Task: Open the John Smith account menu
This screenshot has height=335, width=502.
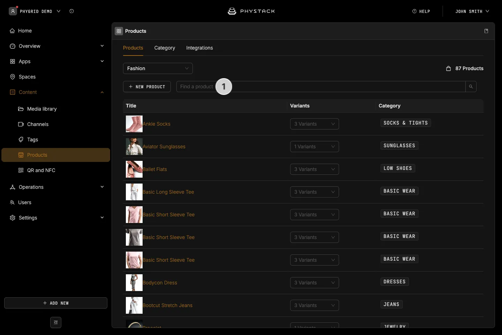Action: click(472, 11)
